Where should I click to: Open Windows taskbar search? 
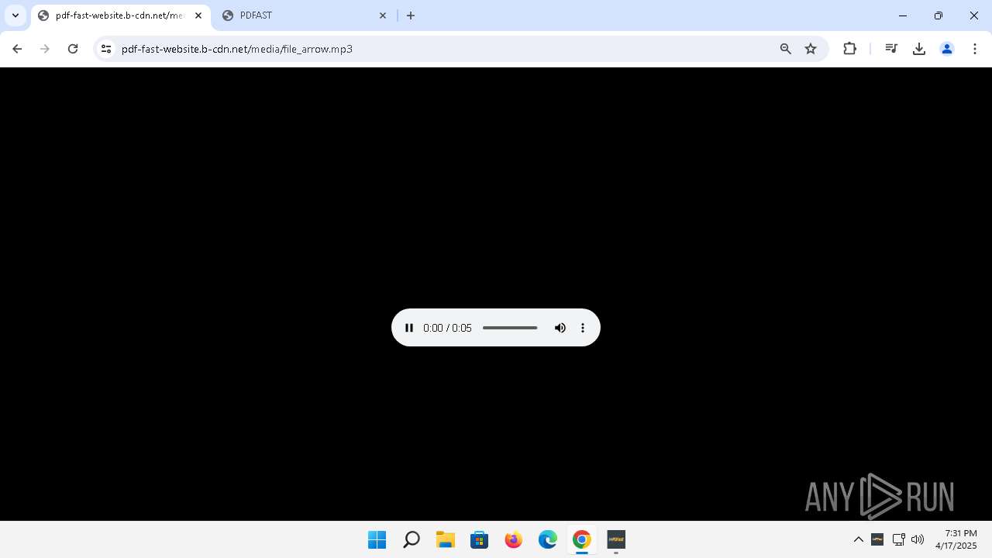[x=412, y=539]
